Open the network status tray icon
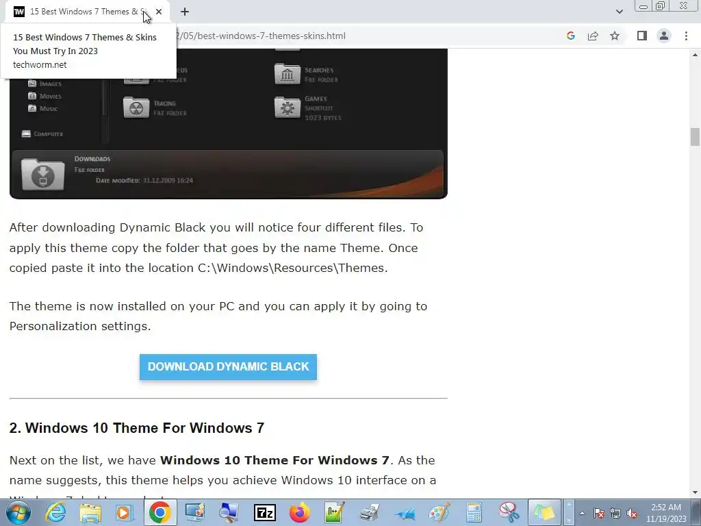 [615, 514]
